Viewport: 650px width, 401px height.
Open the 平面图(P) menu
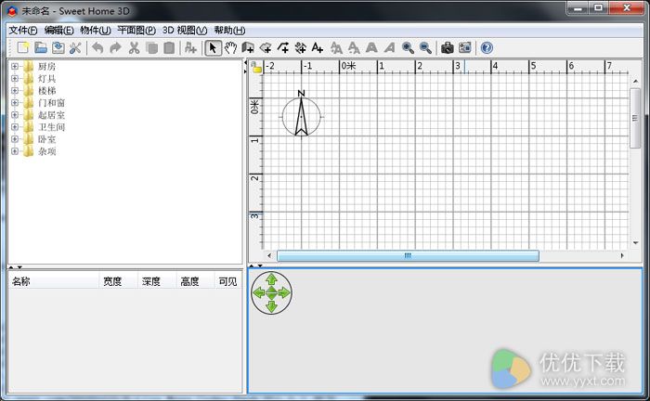[136, 31]
